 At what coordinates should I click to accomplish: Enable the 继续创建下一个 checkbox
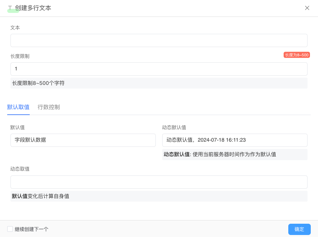[10, 229]
